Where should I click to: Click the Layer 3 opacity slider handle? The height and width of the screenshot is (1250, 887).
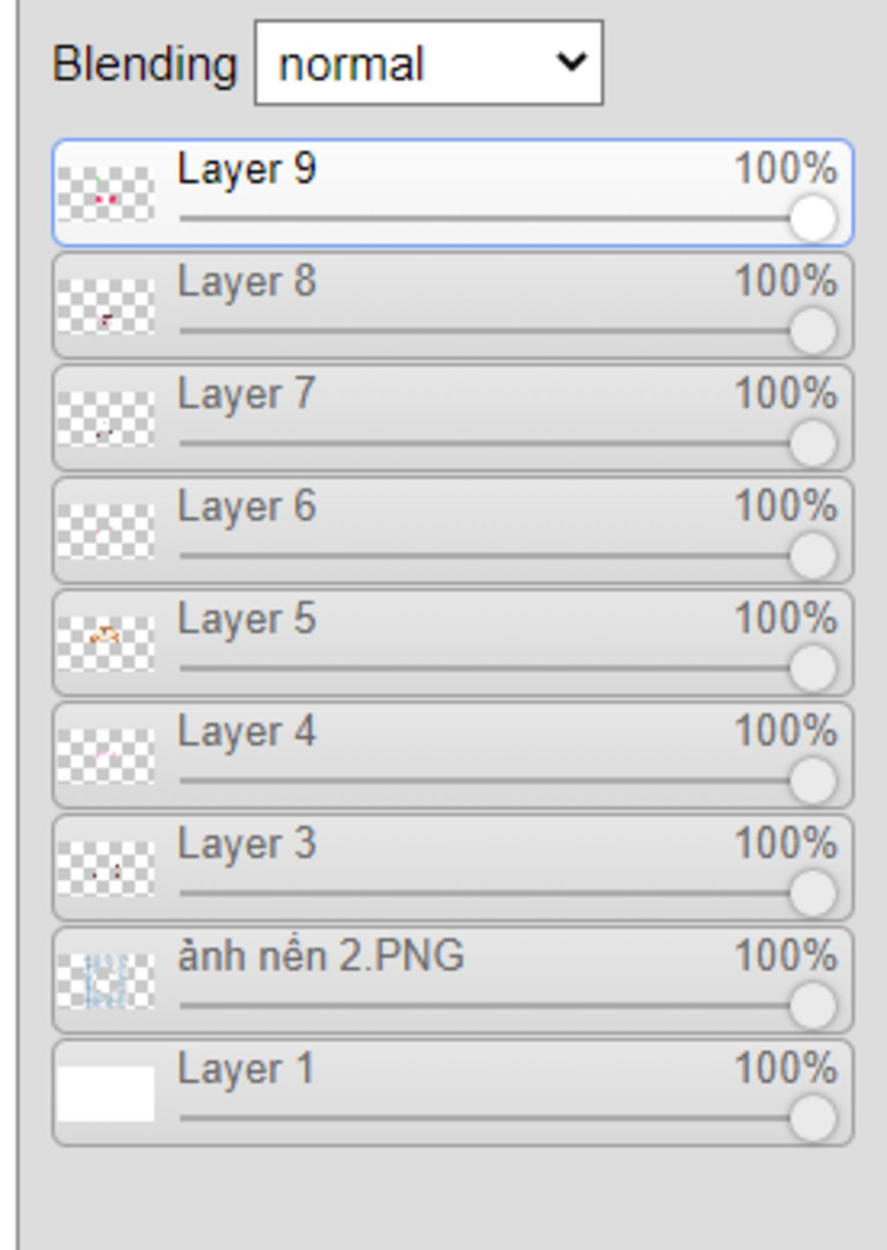813,894
